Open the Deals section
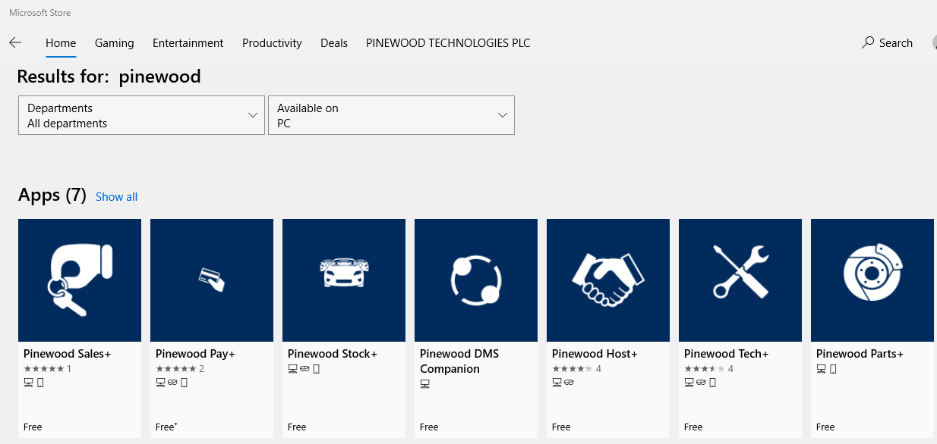The height and width of the screenshot is (444, 937). point(333,43)
